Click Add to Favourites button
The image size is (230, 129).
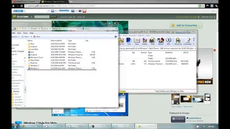186,25
